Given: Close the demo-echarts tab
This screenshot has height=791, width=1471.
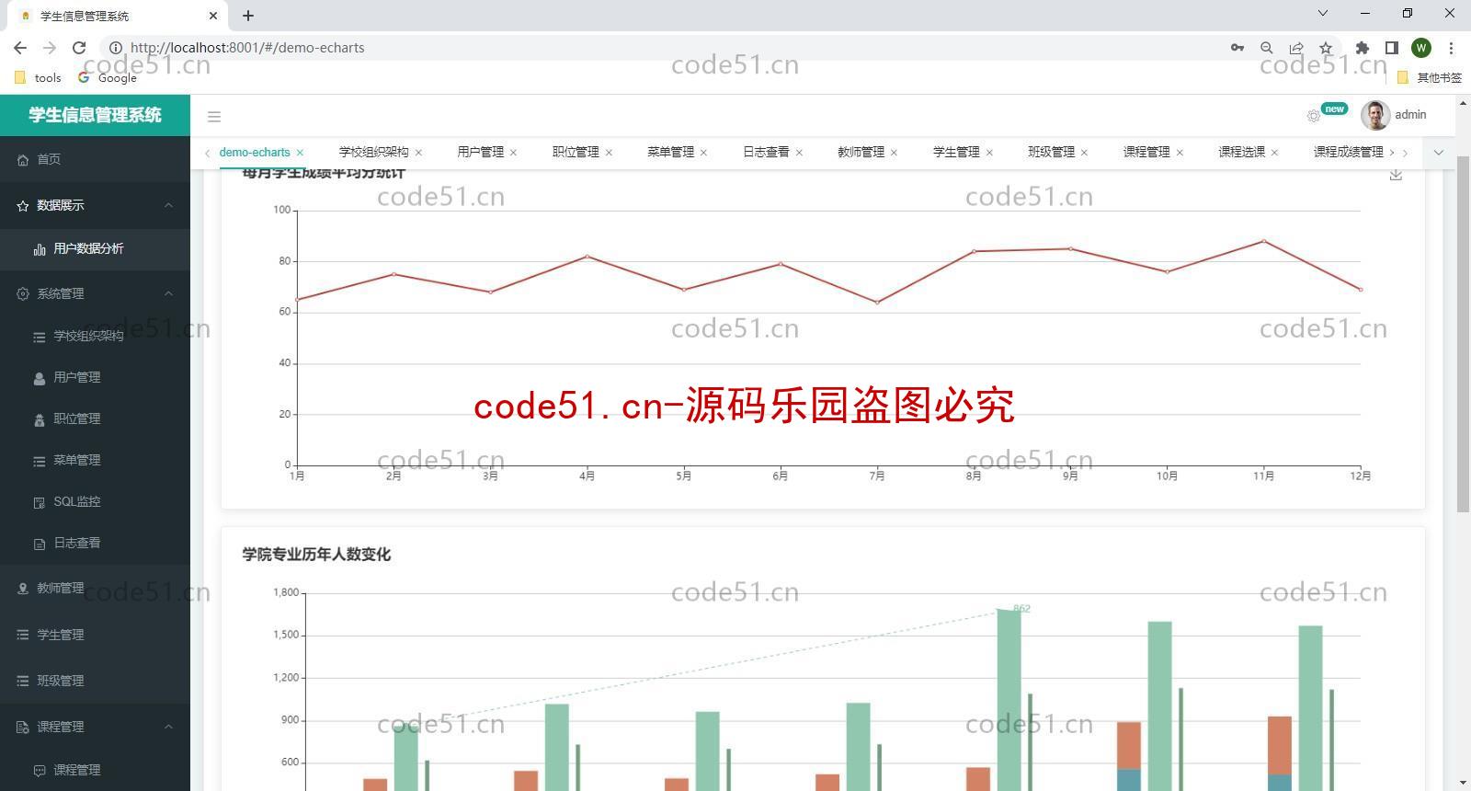Looking at the screenshot, I should (300, 153).
